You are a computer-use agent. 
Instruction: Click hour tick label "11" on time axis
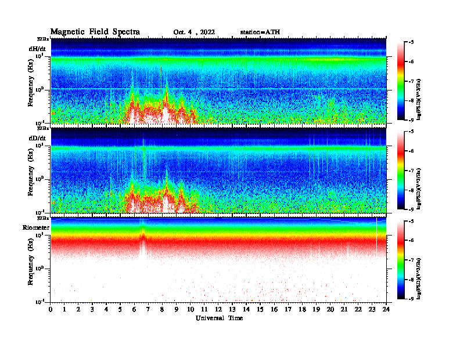(x=204, y=309)
